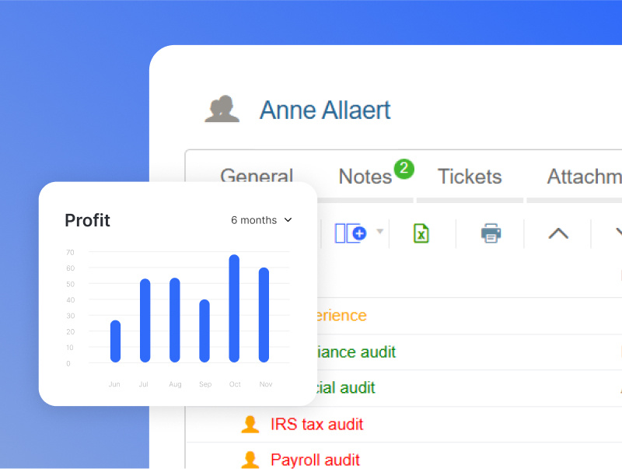Click the add column icon with plus
622x469 pixels.
[351, 233]
